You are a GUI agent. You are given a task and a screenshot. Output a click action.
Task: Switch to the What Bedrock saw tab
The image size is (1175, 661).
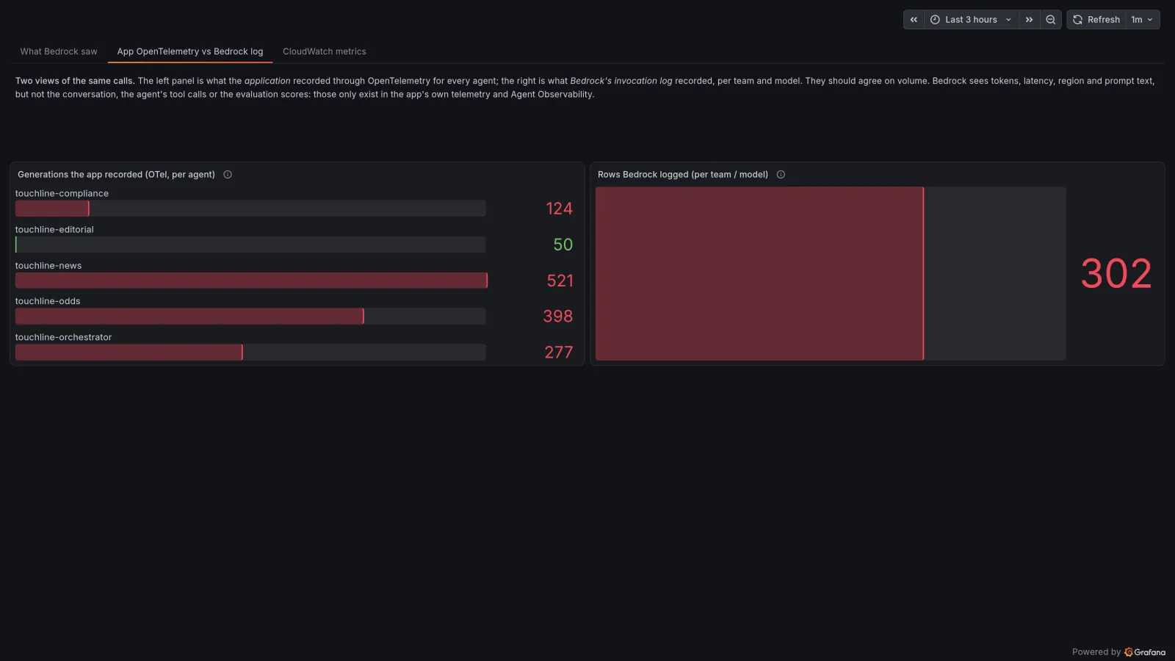click(59, 51)
